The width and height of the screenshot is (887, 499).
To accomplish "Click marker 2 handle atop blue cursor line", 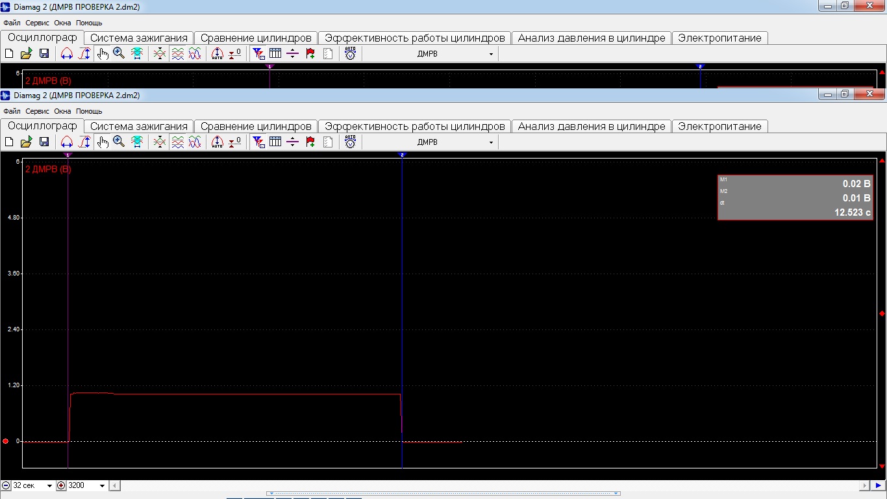I will (402, 155).
